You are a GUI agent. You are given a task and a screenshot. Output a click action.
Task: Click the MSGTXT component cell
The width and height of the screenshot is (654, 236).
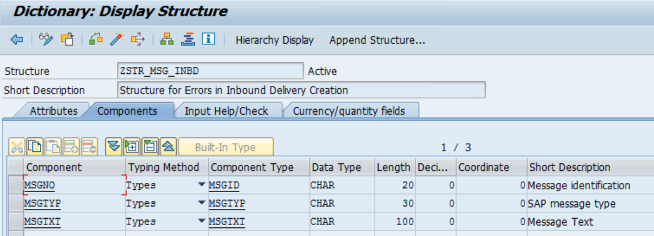[x=74, y=221]
